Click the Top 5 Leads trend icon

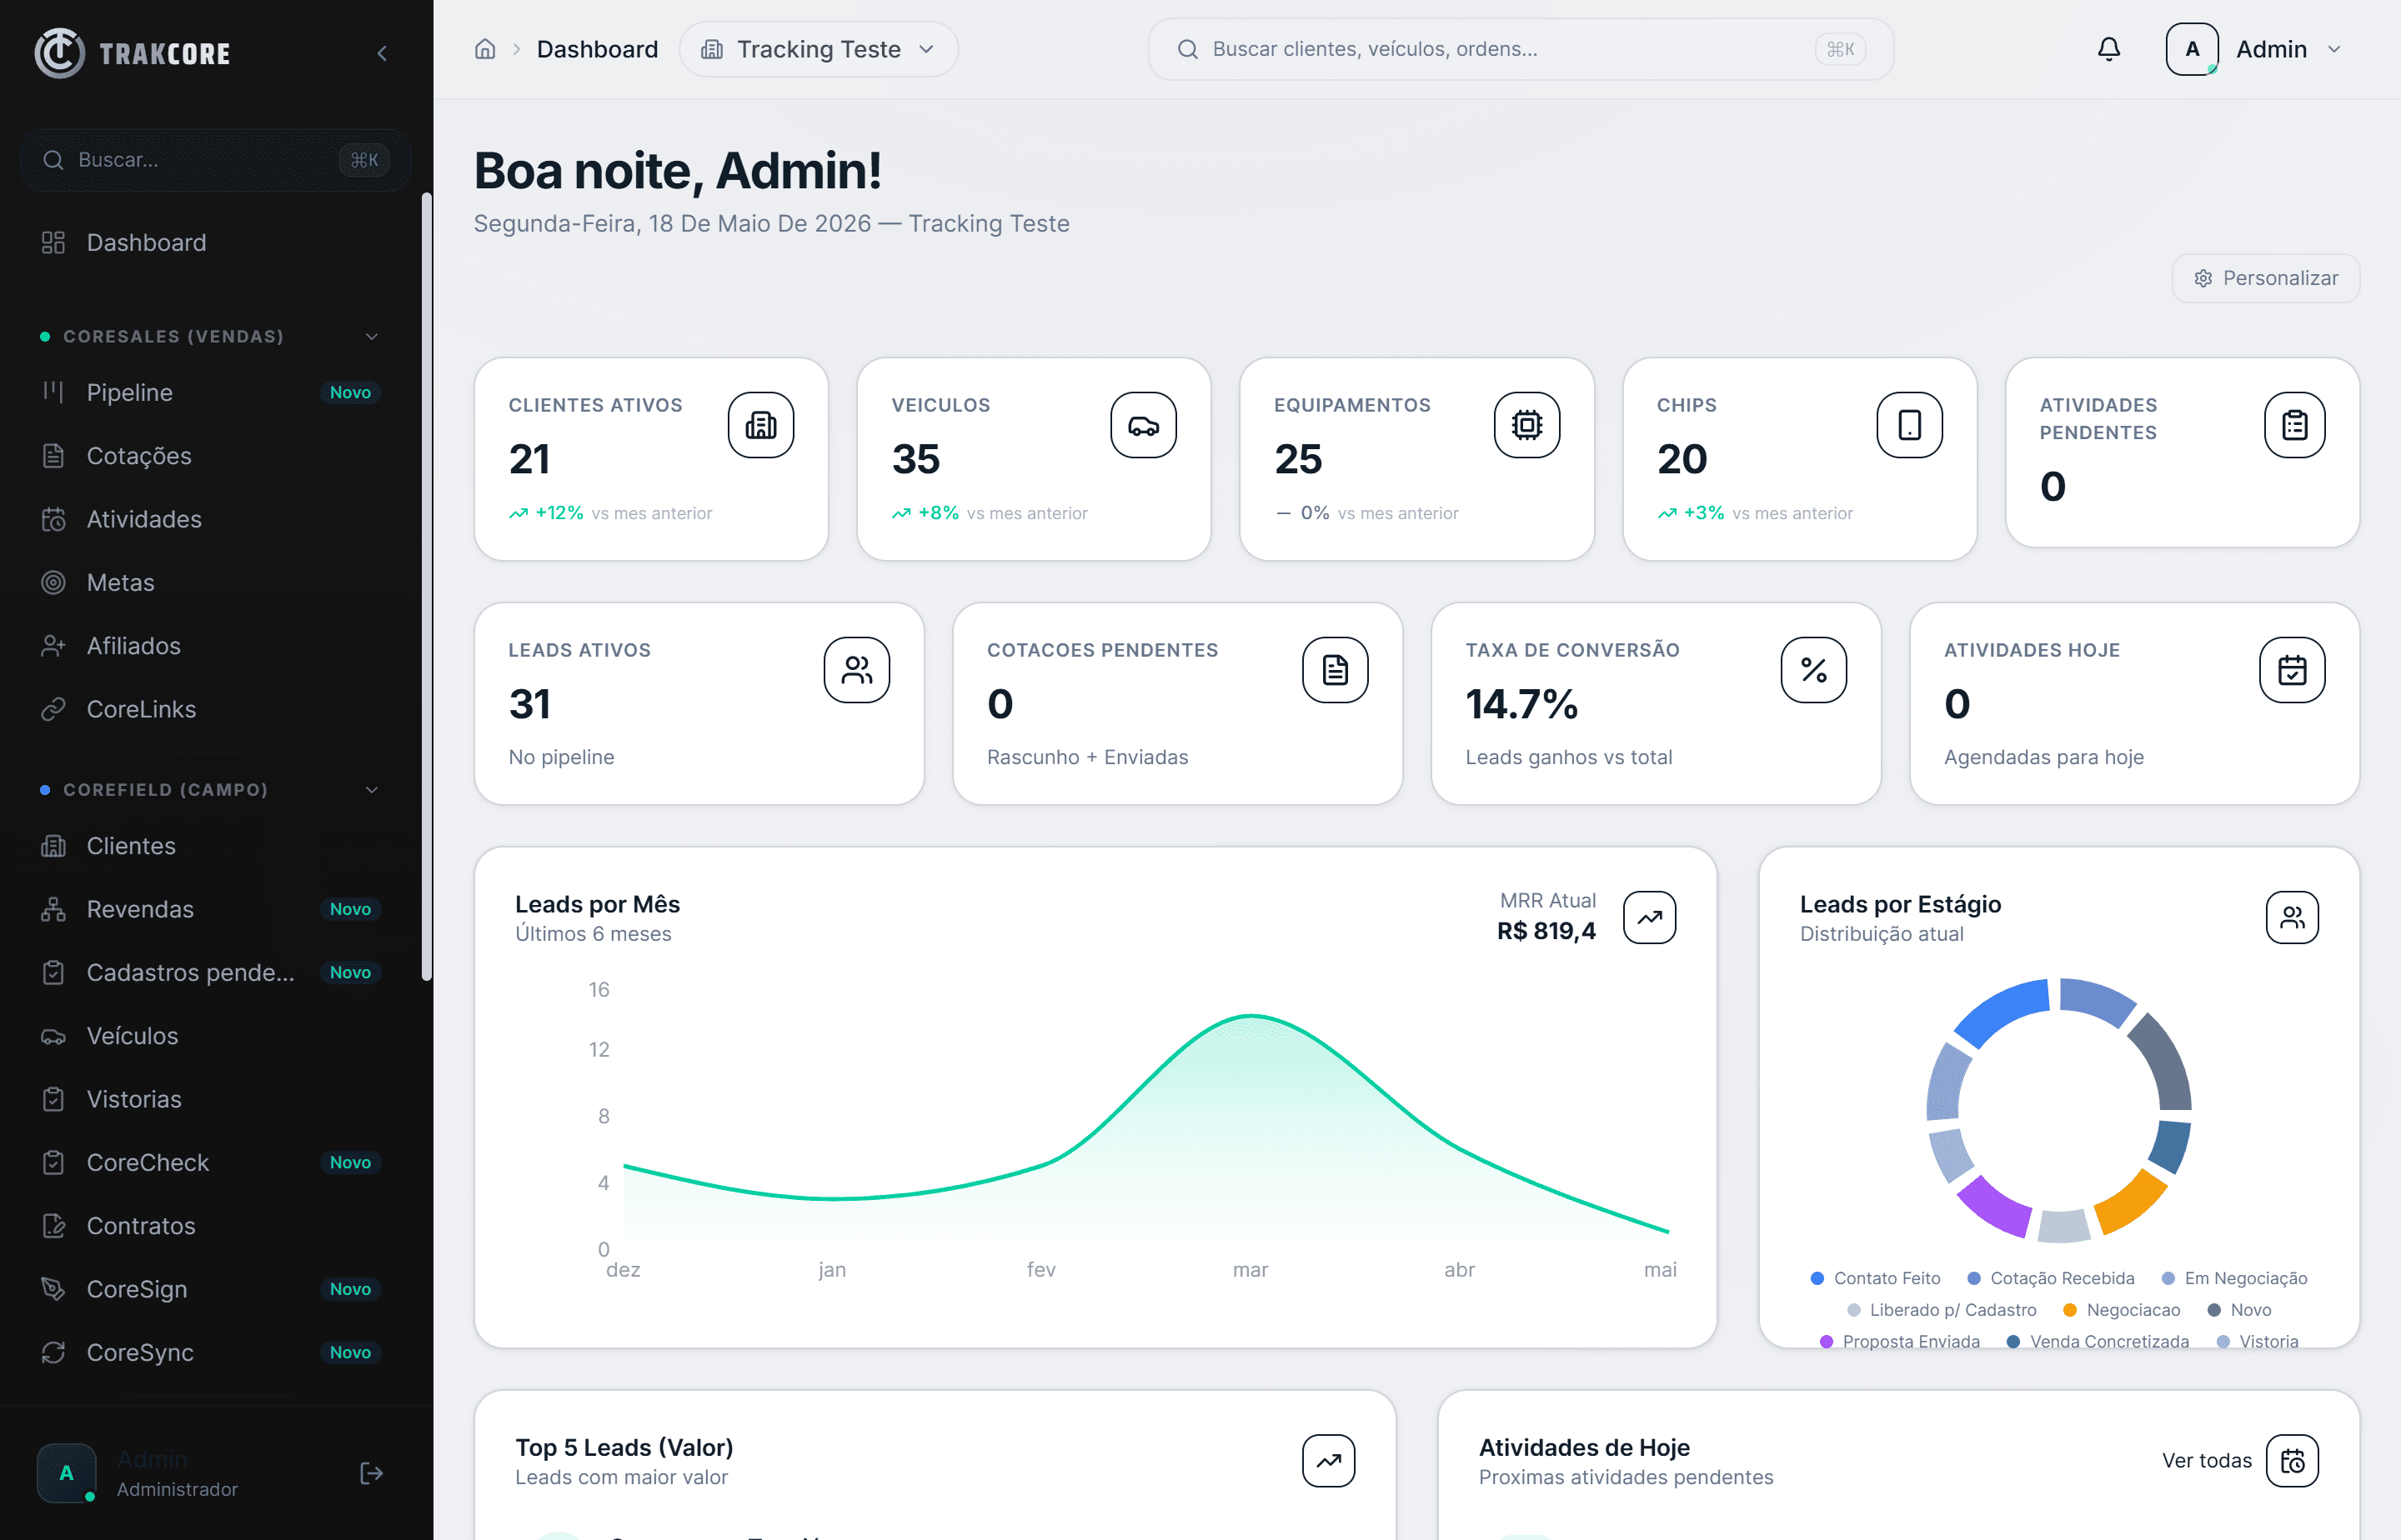[x=1329, y=1461]
